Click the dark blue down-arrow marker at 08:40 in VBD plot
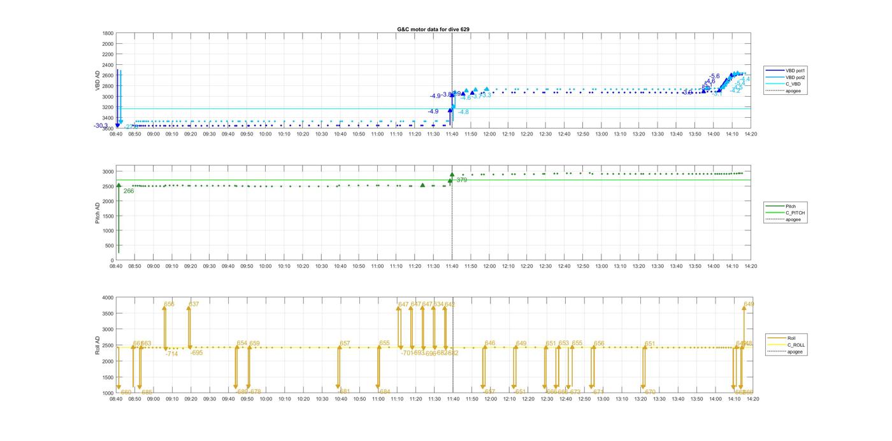Screen dimensions: 892x441 pos(118,125)
